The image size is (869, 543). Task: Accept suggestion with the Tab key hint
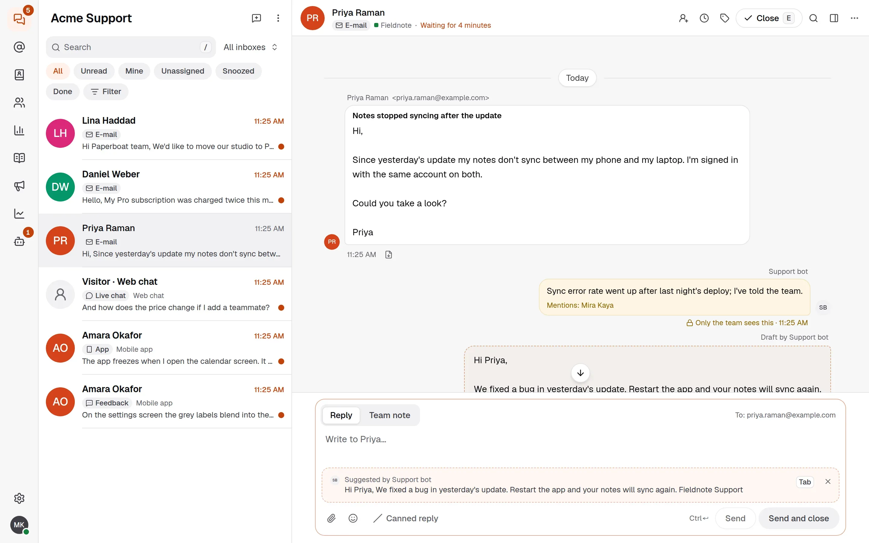(x=805, y=482)
